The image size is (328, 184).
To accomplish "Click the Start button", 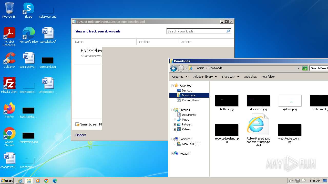I will [x=7, y=180].
